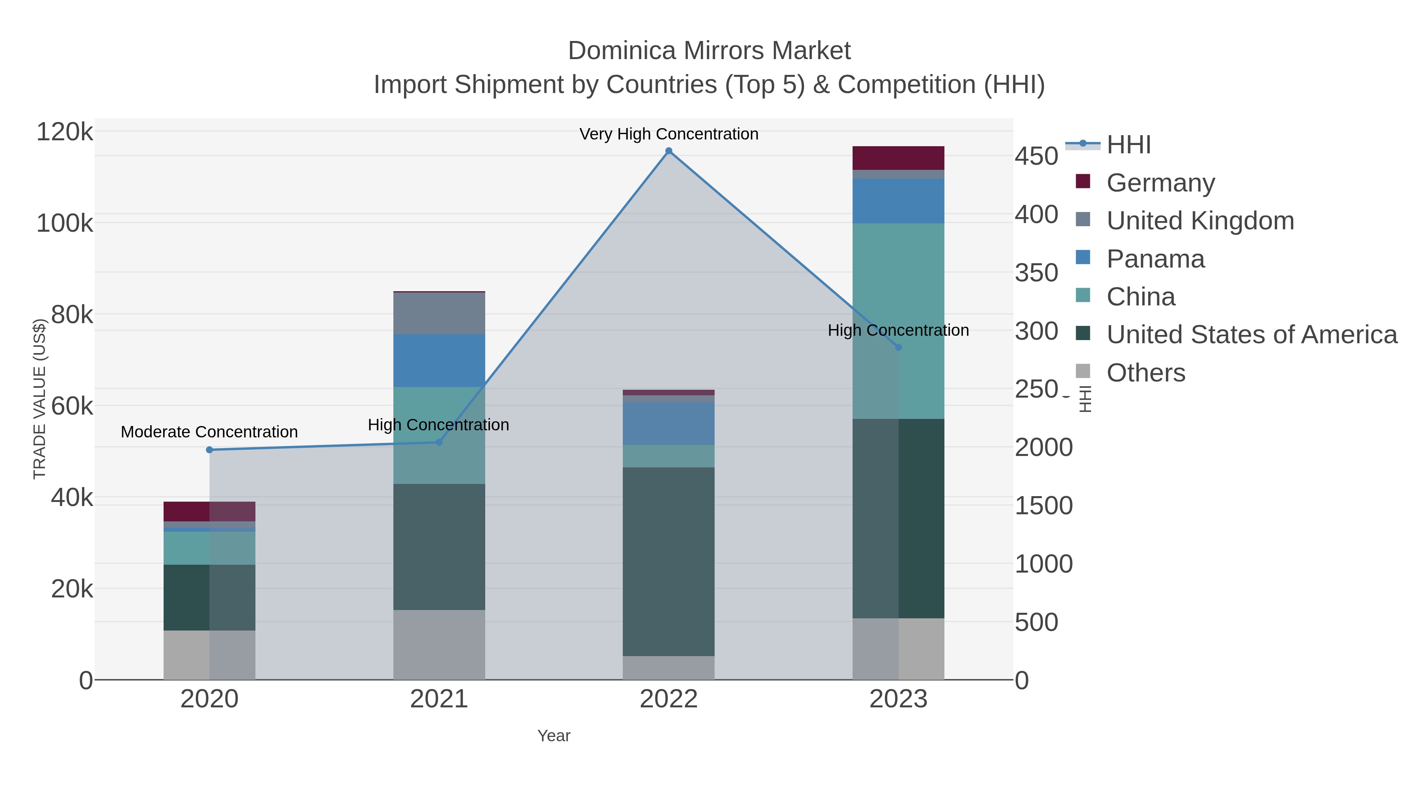Click the 'Moderate Concentration' annotation

[x=209, y=432]
